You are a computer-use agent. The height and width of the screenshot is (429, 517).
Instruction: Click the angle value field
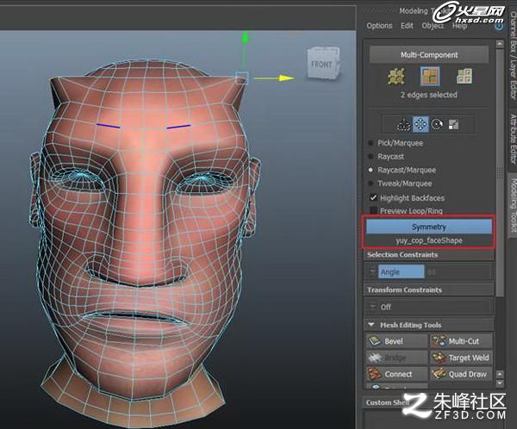pyautogui.click(x=458, y=272)
